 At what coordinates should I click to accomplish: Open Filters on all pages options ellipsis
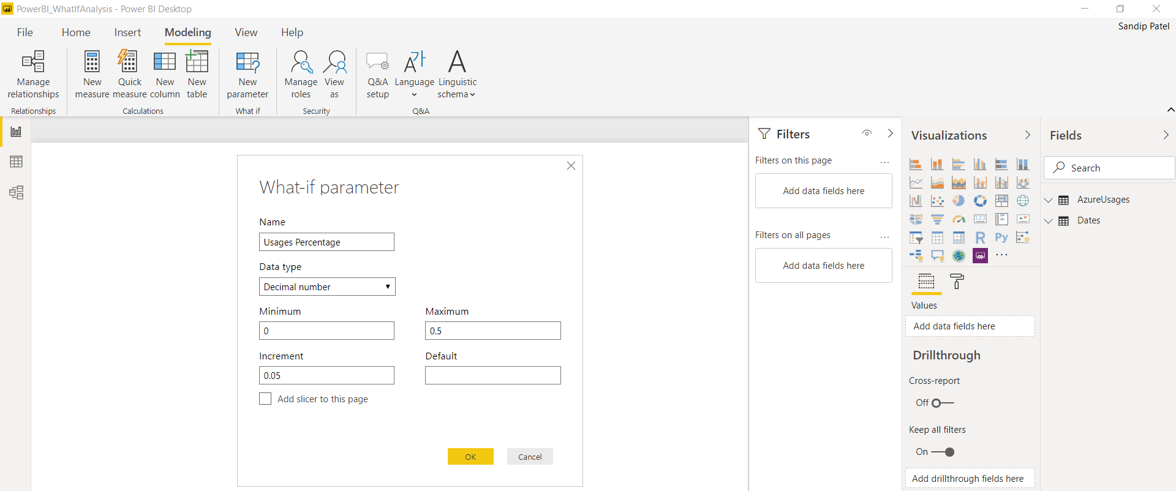(x=884, y=237)
